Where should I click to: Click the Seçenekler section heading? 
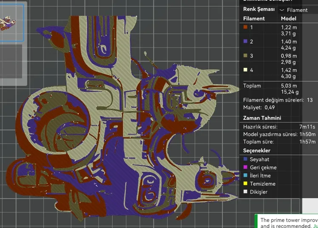point(257,151)
